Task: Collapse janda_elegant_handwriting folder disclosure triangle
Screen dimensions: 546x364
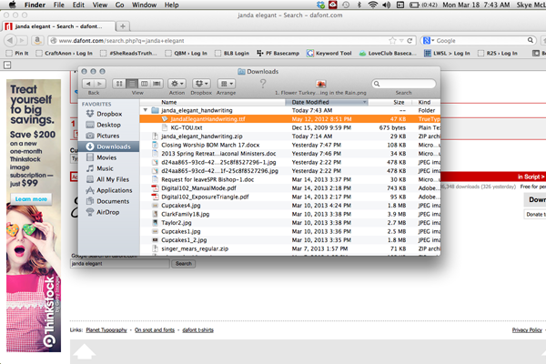Action: click(146, 110)
